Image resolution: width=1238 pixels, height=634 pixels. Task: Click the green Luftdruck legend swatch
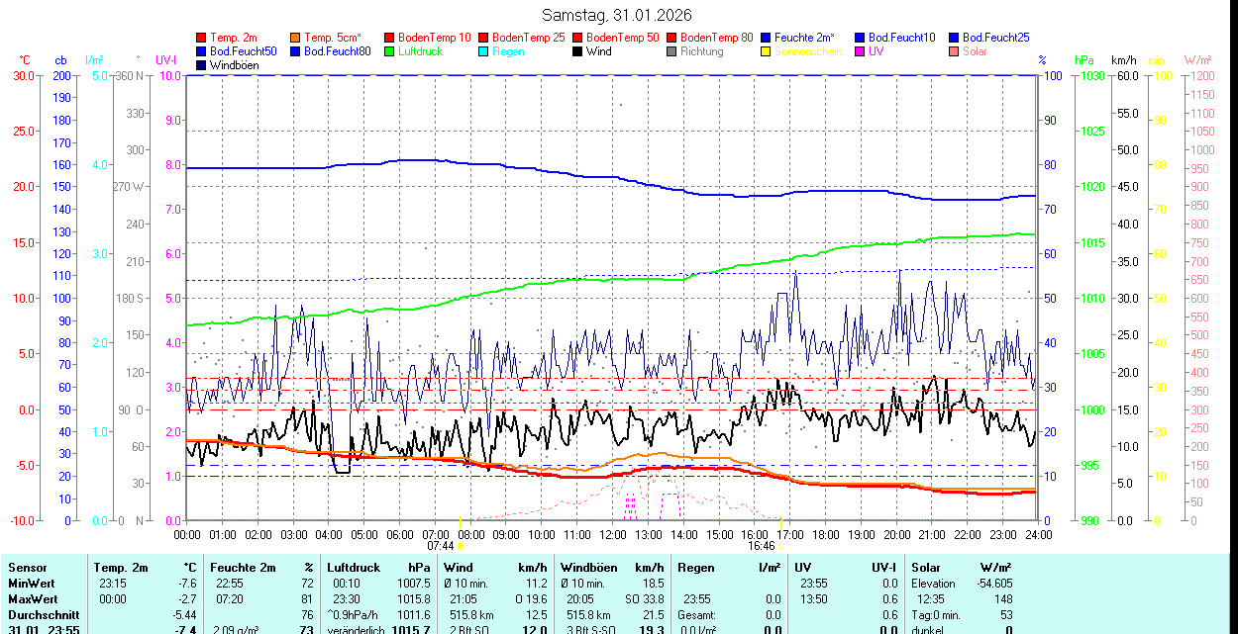(390, 51)
